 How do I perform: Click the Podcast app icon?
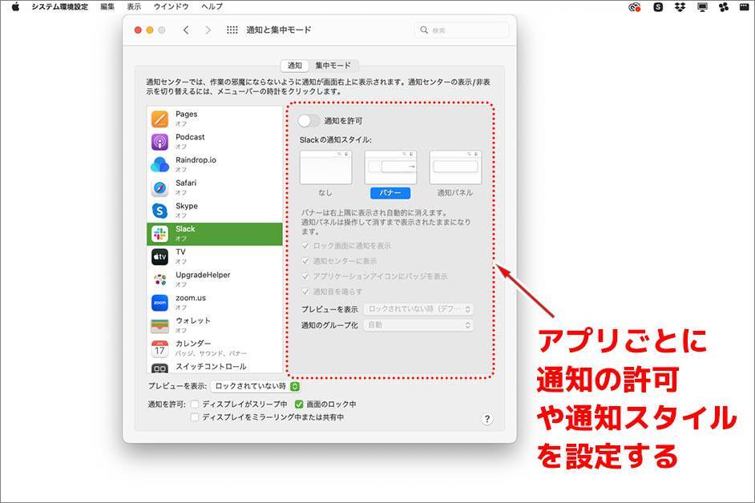click(x=159, y=142)
